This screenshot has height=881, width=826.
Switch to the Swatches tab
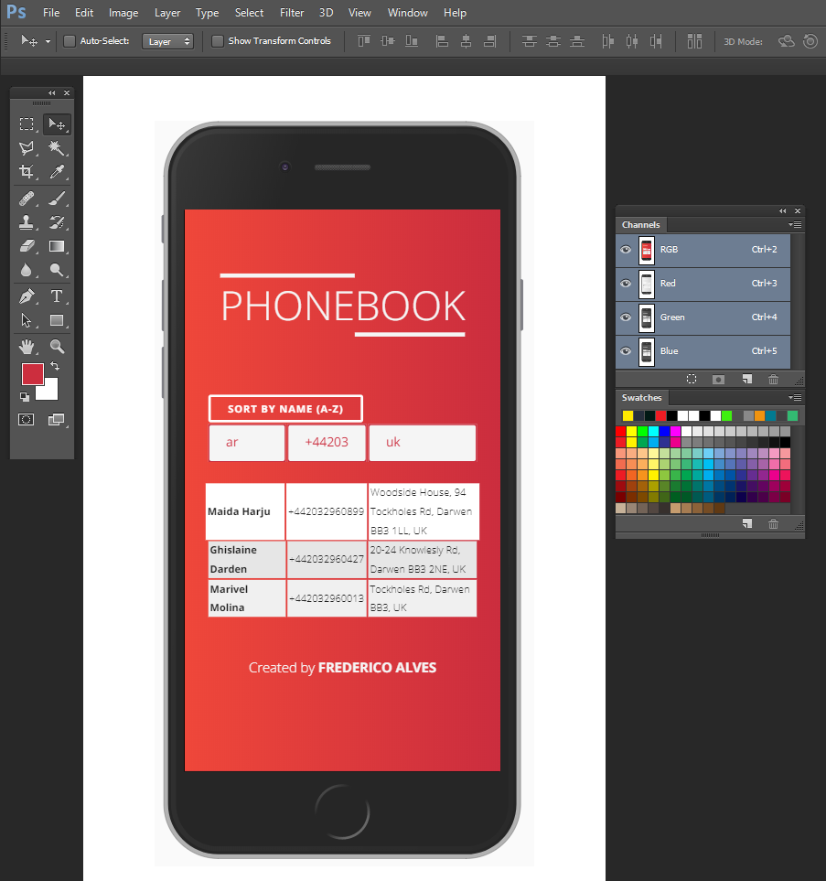[x=641, y=397]
